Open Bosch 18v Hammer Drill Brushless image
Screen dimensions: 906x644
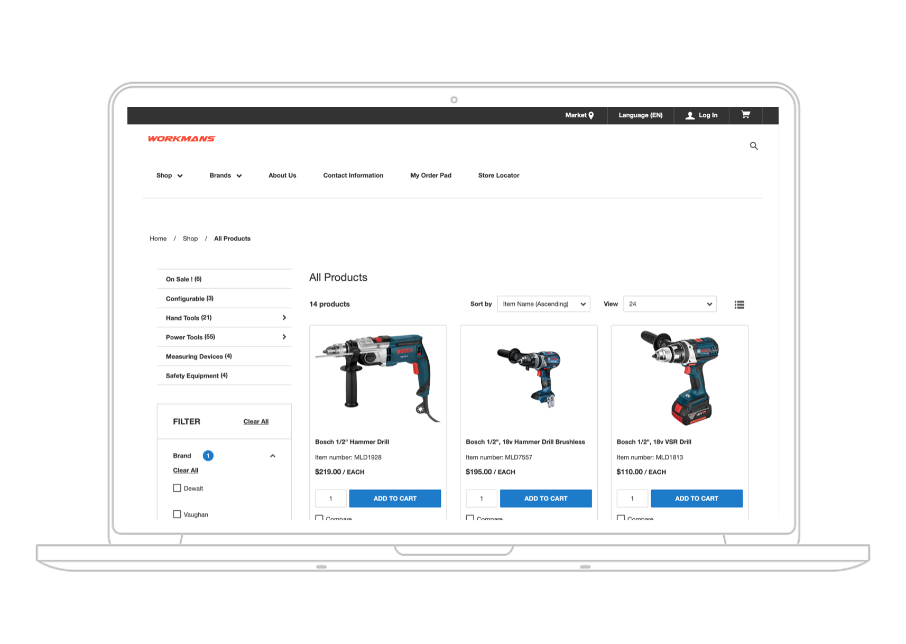click(529, 378)
